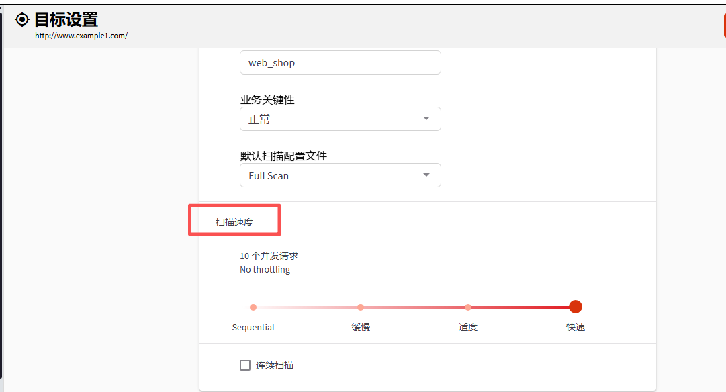The width and height of the screenshot is (726, 392).
Task: Click the 快速 speed label
Action: pos(576,327)
